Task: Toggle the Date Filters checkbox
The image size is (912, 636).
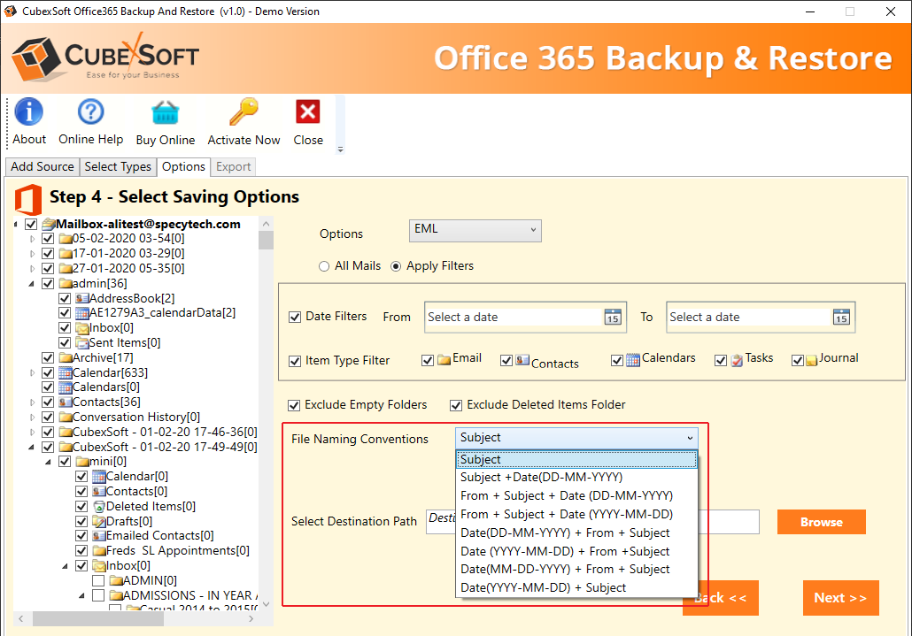Action: 295,318
